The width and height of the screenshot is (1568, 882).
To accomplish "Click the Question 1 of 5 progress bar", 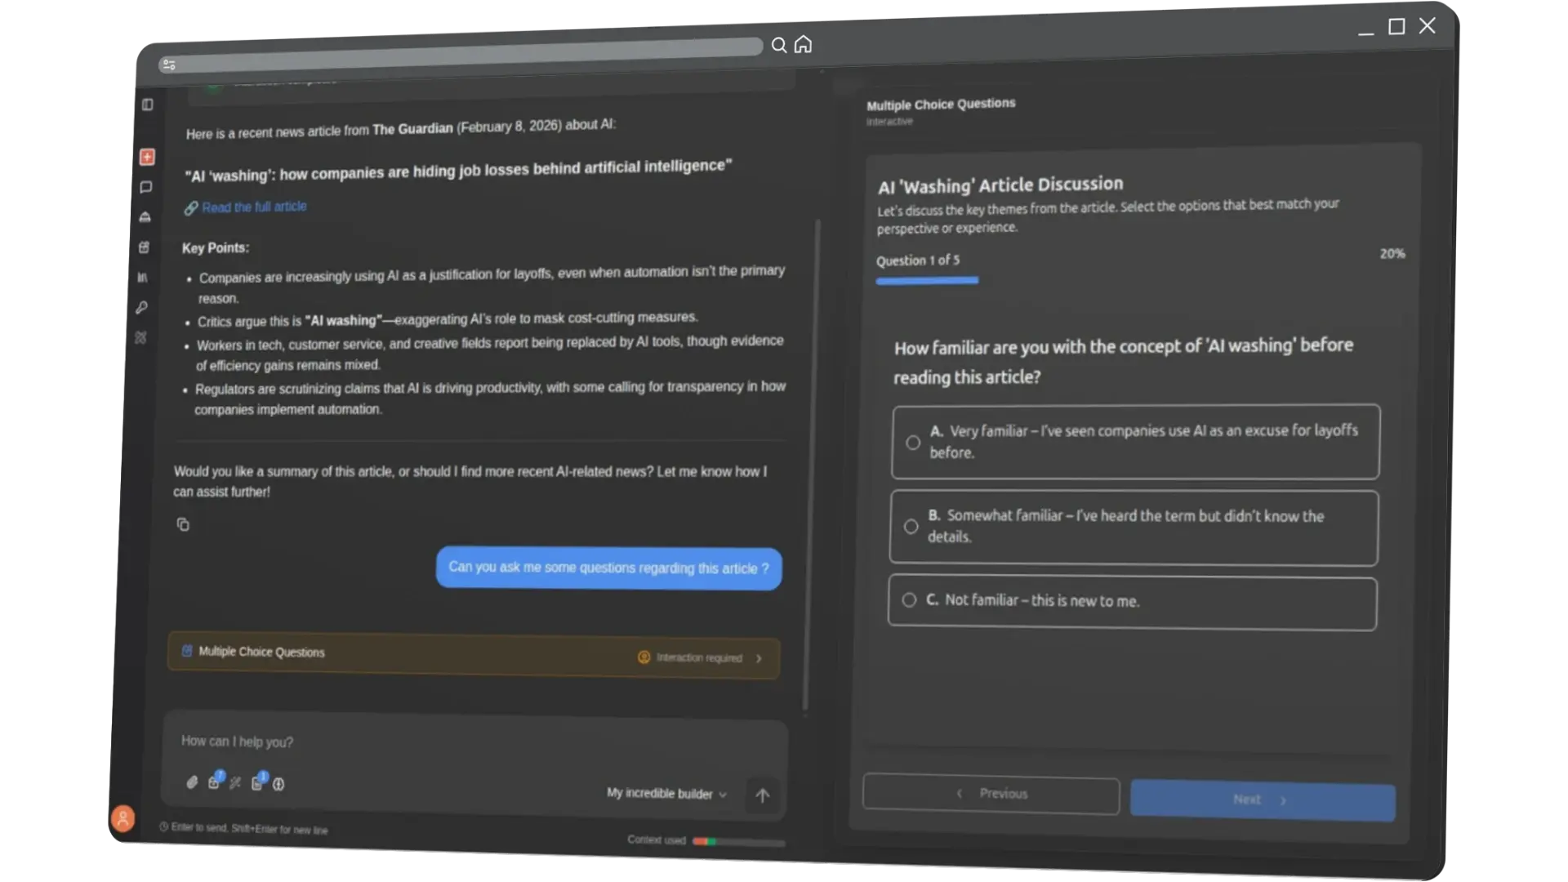I will [x=927, y=280].
